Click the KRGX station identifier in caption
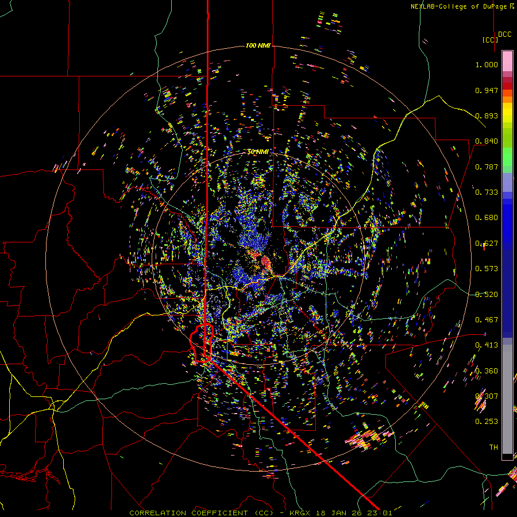 click(300, 513)
